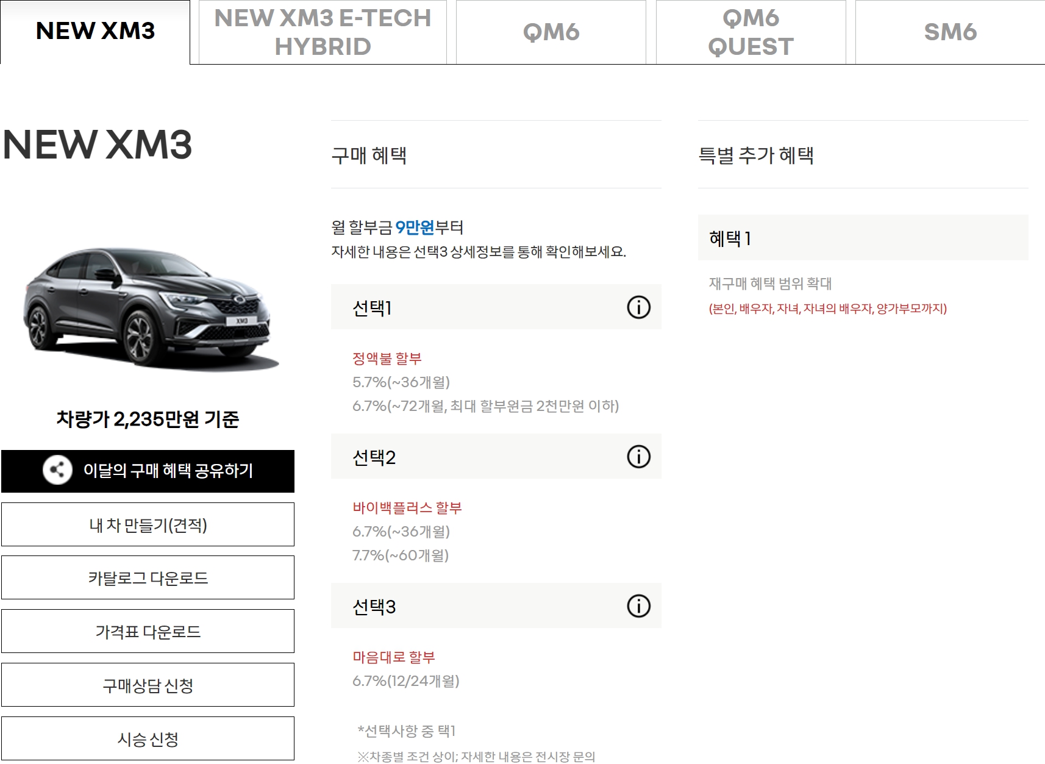
Task: Expand the 선택3 header row
Action: coord(496,605)
